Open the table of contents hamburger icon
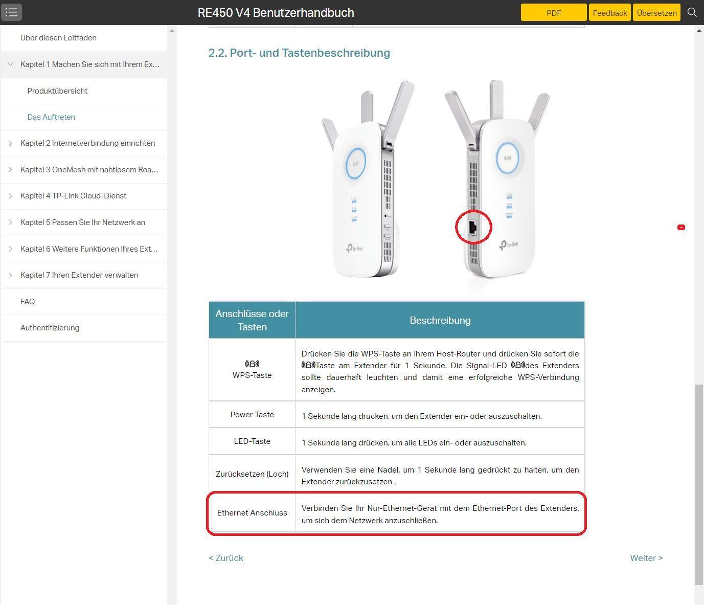The width and height of the screenshot is (704, 605). click(11, 12)
